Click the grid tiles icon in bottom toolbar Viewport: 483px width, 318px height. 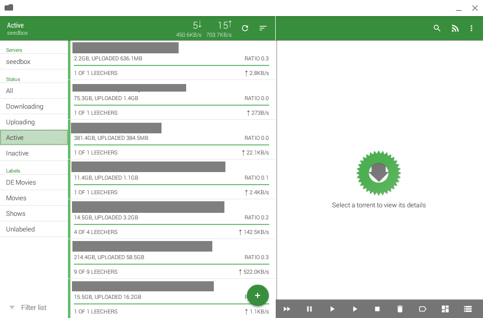(445, 309)
